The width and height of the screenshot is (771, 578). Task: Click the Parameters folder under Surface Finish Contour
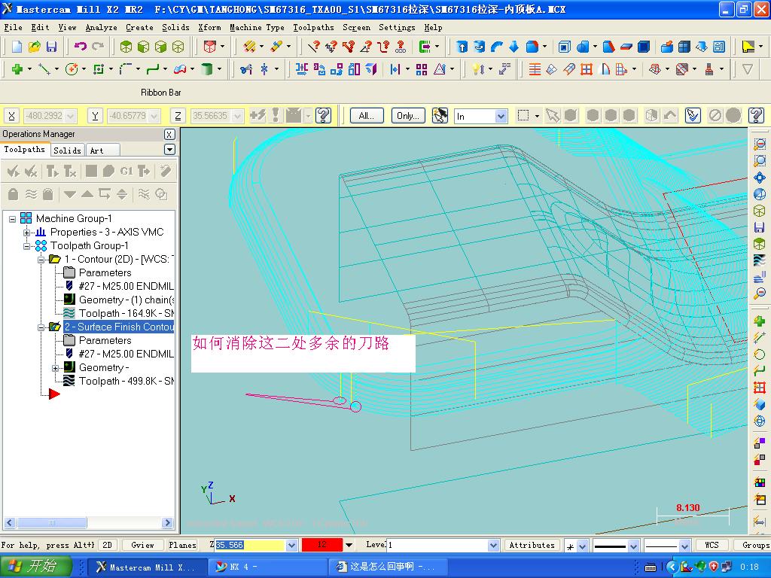[x=69, y=341]
